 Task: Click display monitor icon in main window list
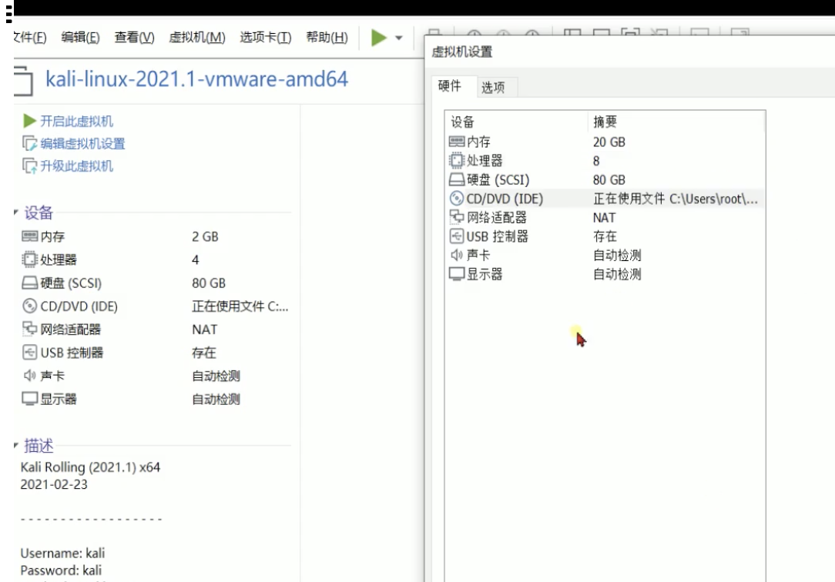click(x=30, y=399)
